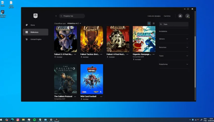214x122 pixels.
Task: Click 'The Callisto Protocol' title text
Action: coord(63,96)
